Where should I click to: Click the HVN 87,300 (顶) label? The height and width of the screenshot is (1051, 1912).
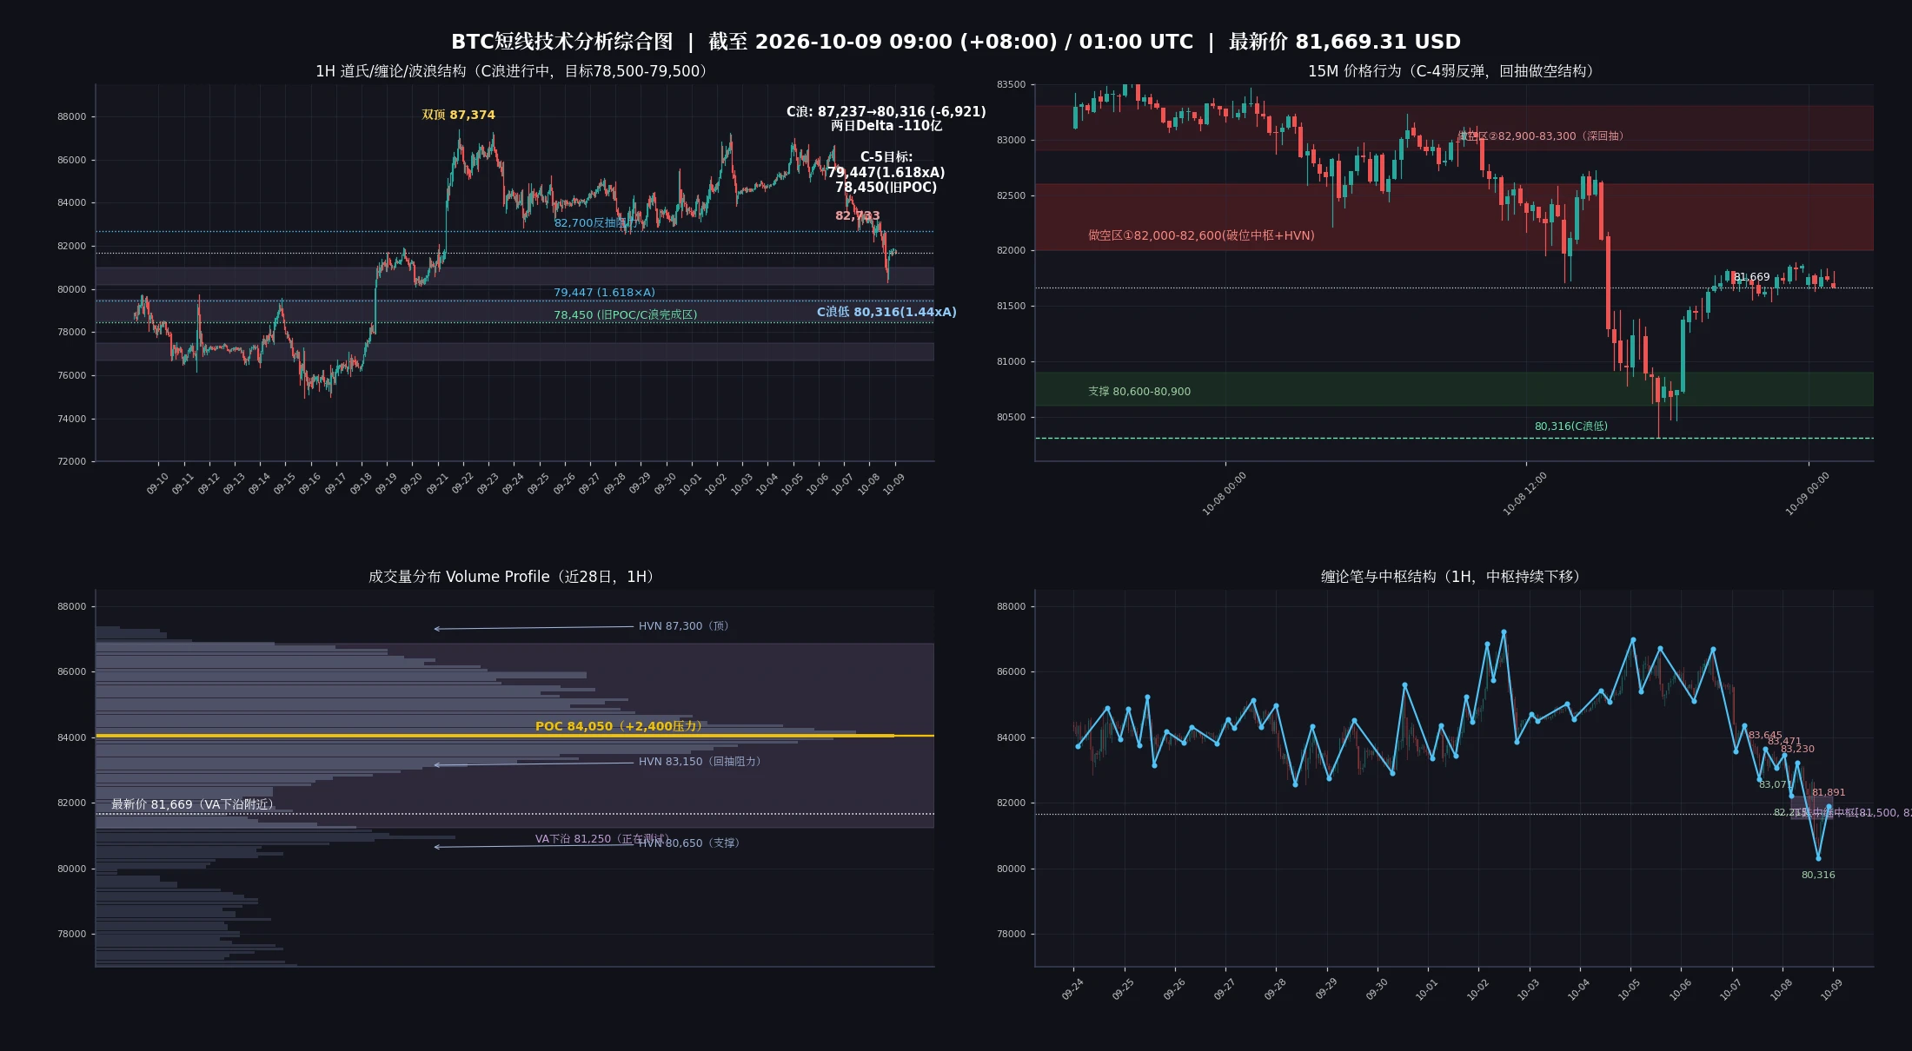point(683,626)
